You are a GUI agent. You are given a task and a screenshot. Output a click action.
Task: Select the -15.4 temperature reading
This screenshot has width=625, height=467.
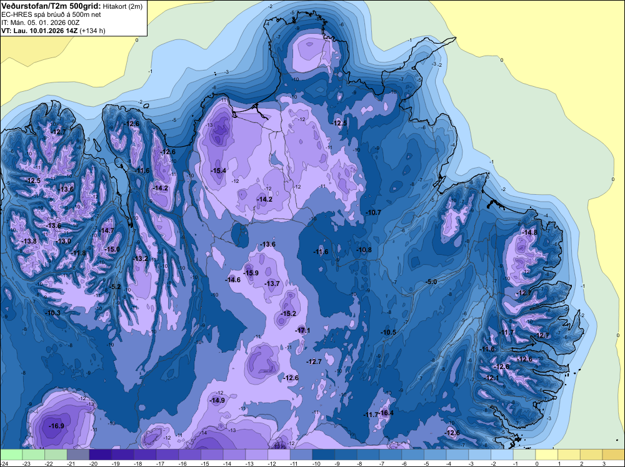coord(218,170)
